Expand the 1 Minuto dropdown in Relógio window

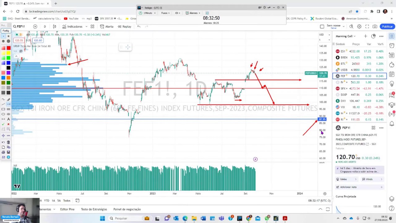(147, 13)
